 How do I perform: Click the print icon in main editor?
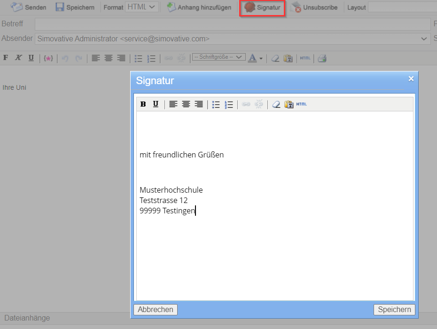coord(322,58)
